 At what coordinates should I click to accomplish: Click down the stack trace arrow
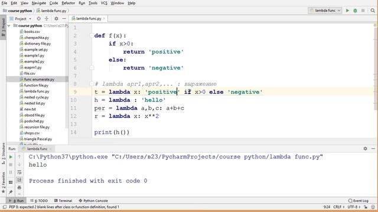pos(19,165)
